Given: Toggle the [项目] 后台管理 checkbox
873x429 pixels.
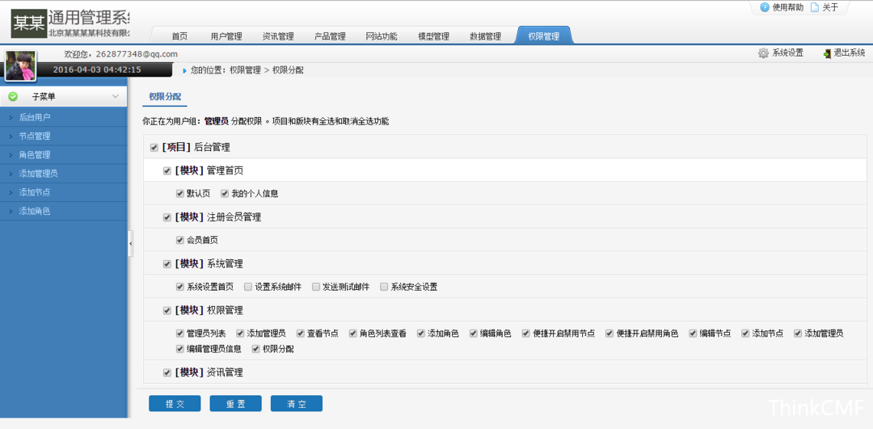Looking at the screenshot, I should point(154,148).
